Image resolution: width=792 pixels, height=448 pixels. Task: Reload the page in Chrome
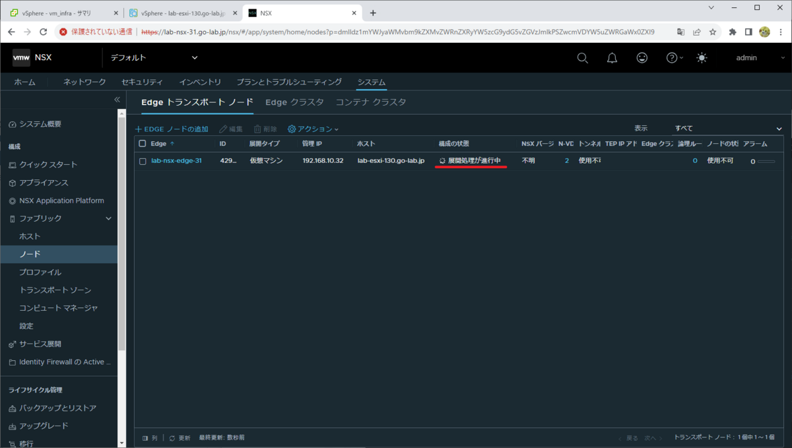pos(44,32)
